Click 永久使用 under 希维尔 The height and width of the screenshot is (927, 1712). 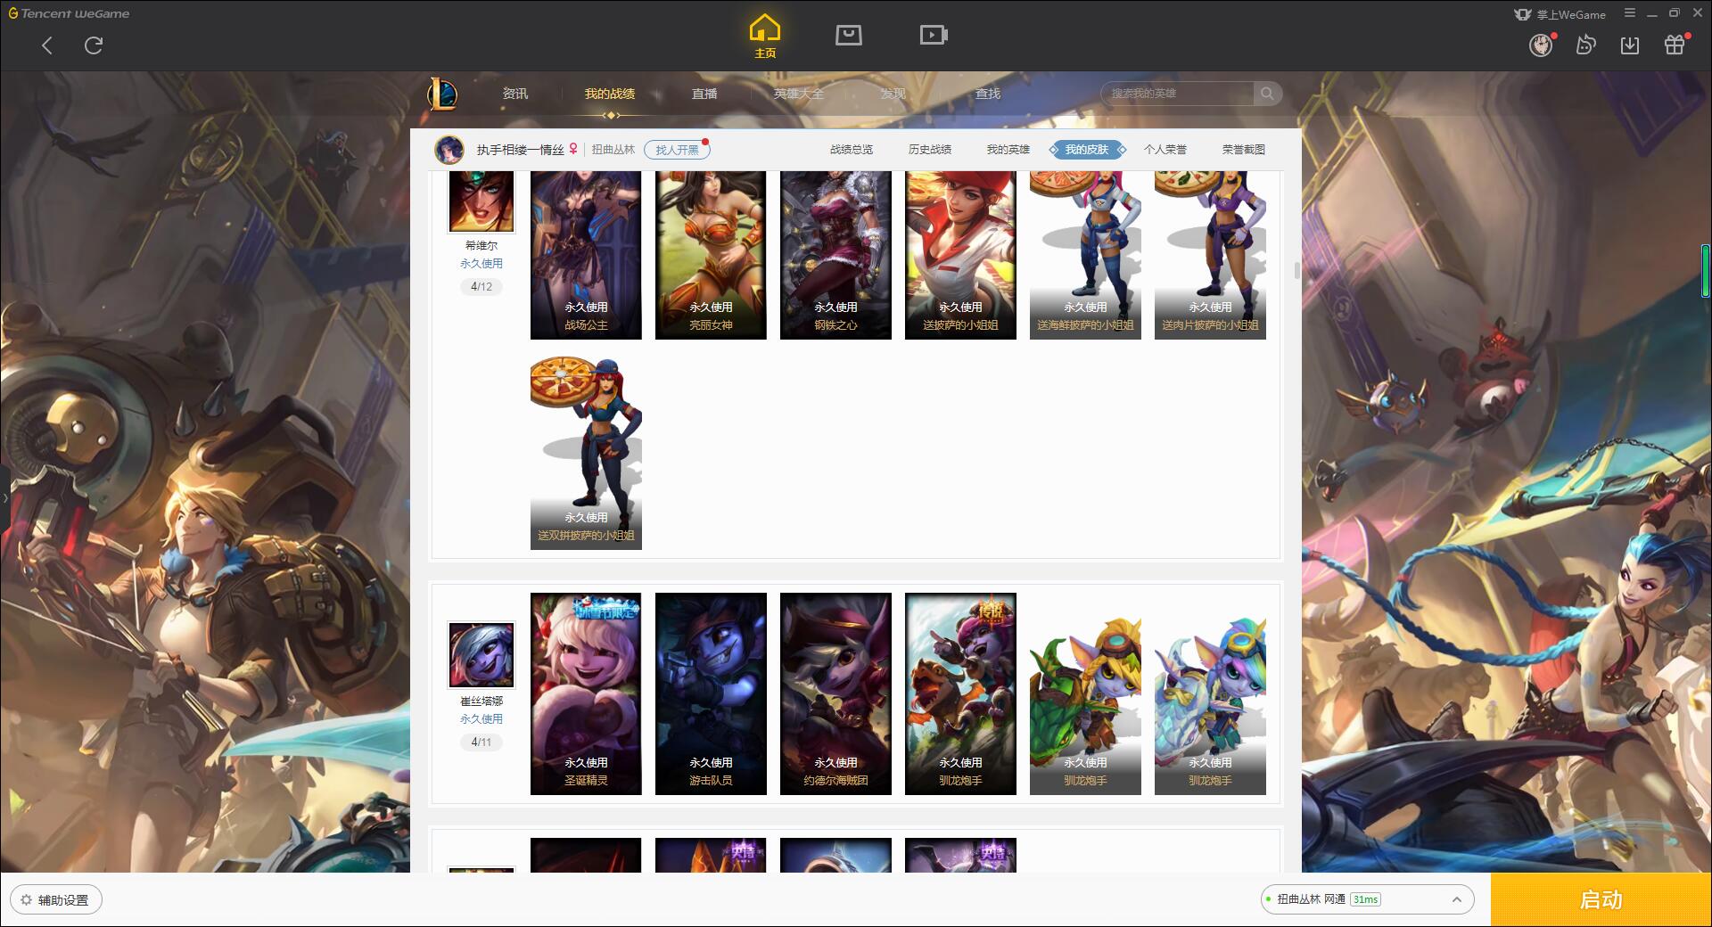(481, 264)
